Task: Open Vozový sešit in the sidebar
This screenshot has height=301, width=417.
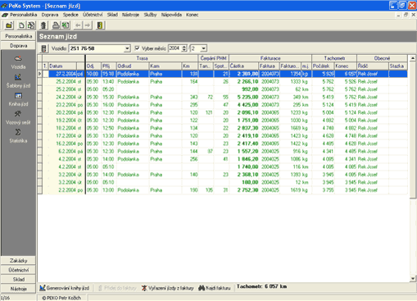Action: point(18,118)
